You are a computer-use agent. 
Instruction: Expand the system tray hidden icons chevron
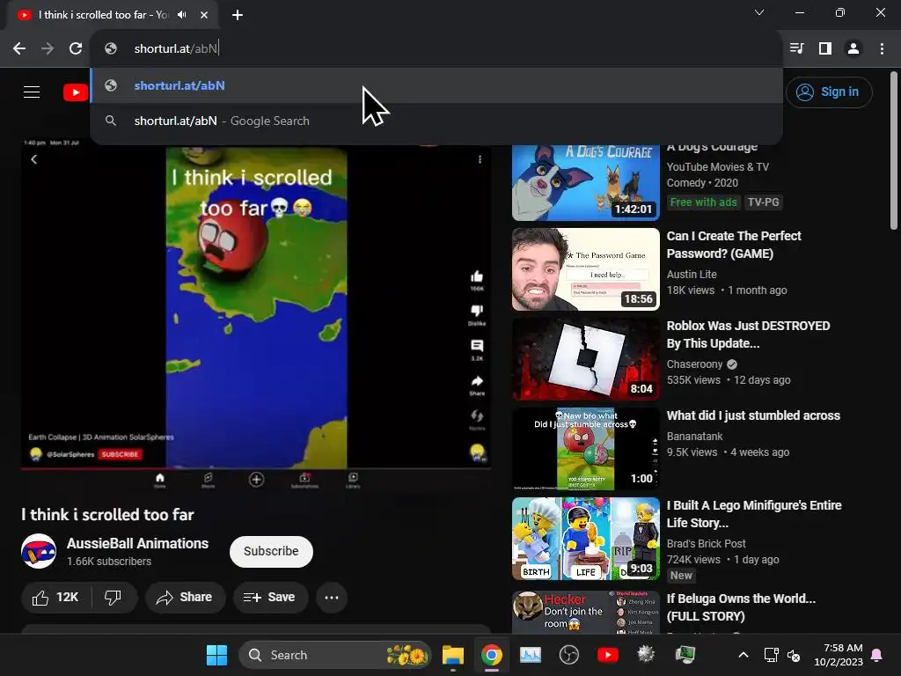(x=743, y=655)
